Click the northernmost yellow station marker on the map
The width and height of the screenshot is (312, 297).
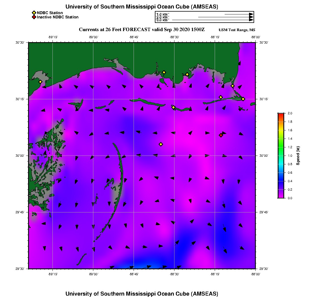point(164,72)
